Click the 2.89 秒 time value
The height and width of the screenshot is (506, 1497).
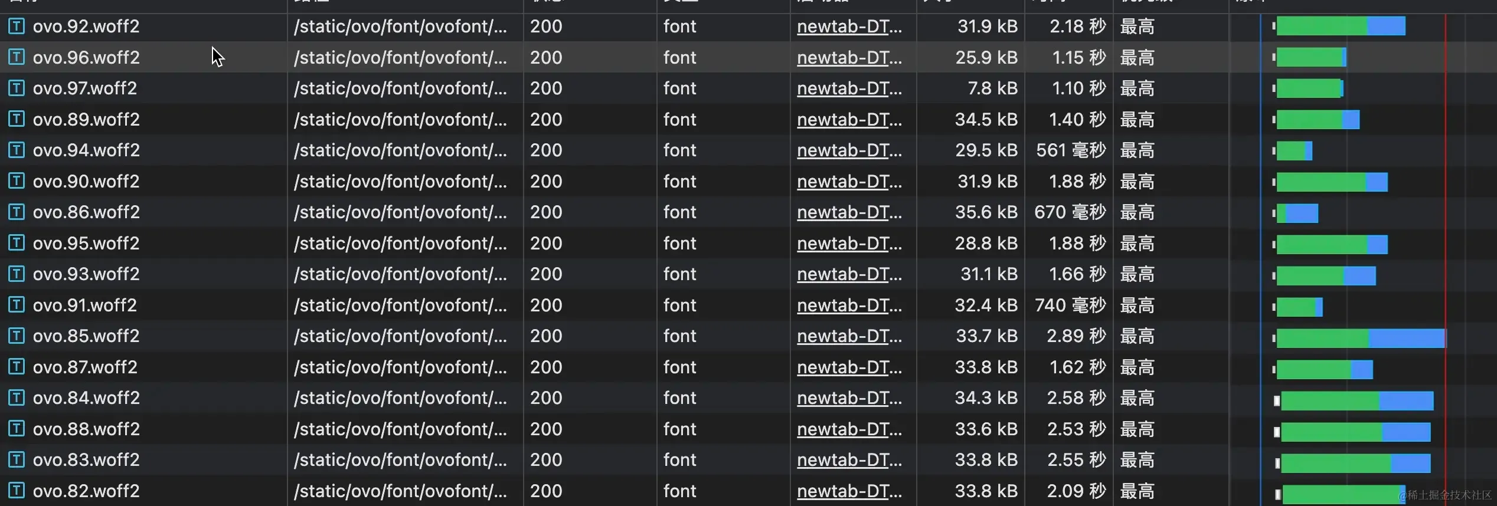point(1076,336)
